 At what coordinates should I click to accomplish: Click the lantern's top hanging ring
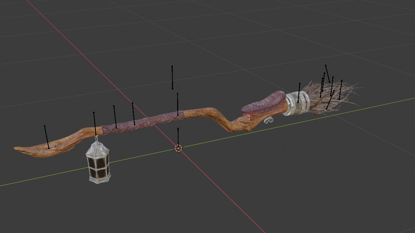click(x=96, y=140)
